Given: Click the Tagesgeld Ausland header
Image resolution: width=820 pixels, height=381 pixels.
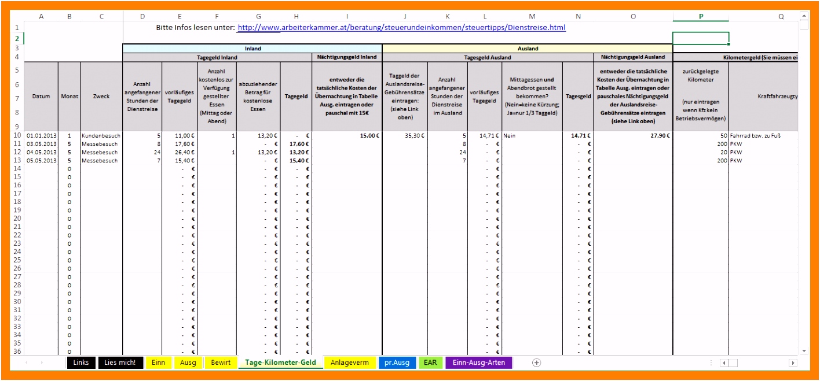Looking at the screenshot, I should 488,57.
